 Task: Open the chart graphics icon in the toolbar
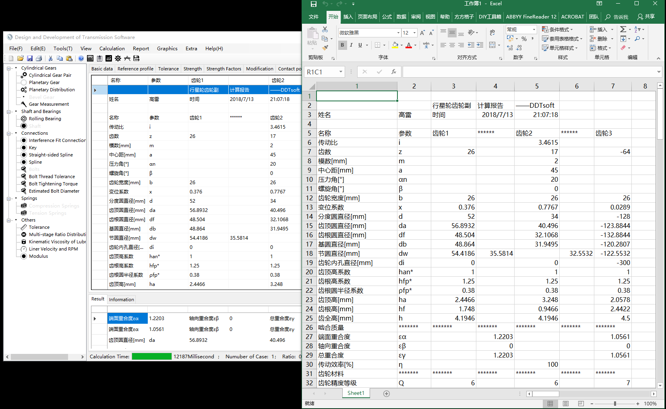109,58
